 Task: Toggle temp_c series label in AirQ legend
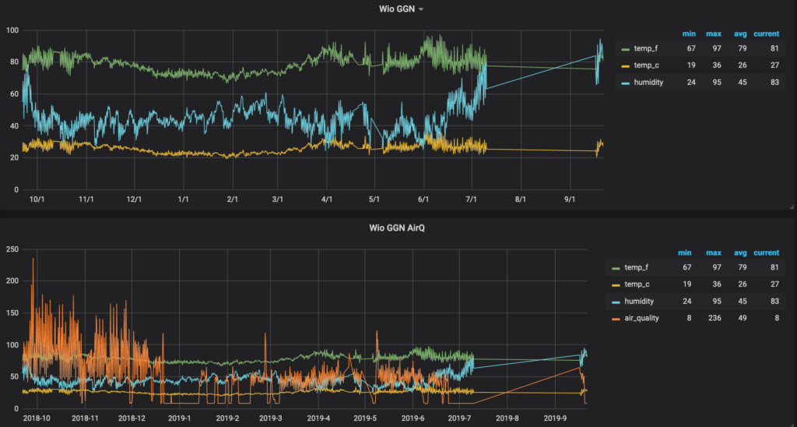[x=638, y=284]
